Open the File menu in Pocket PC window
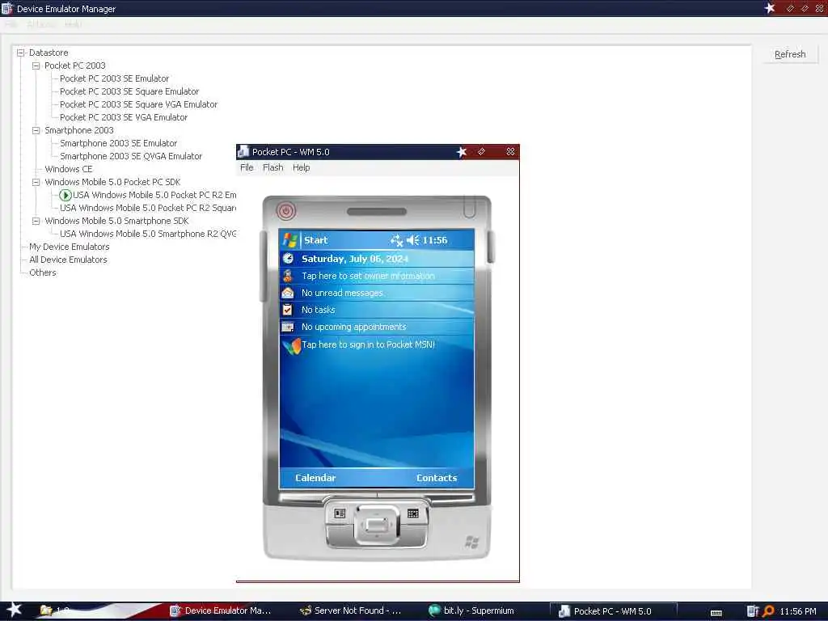828x621 pixels. pyautogui.click(x=247, y=167)
